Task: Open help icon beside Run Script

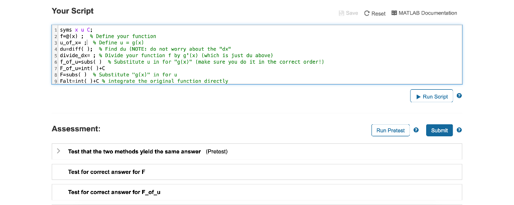Action: (459, 96)
